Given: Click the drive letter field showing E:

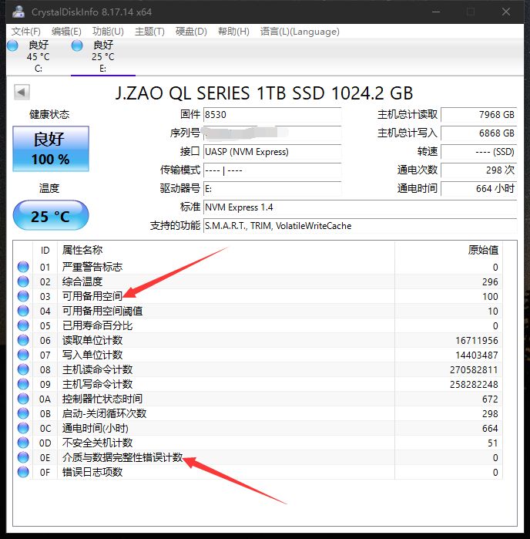Looking at the screenshot, I should coord(273,189).
